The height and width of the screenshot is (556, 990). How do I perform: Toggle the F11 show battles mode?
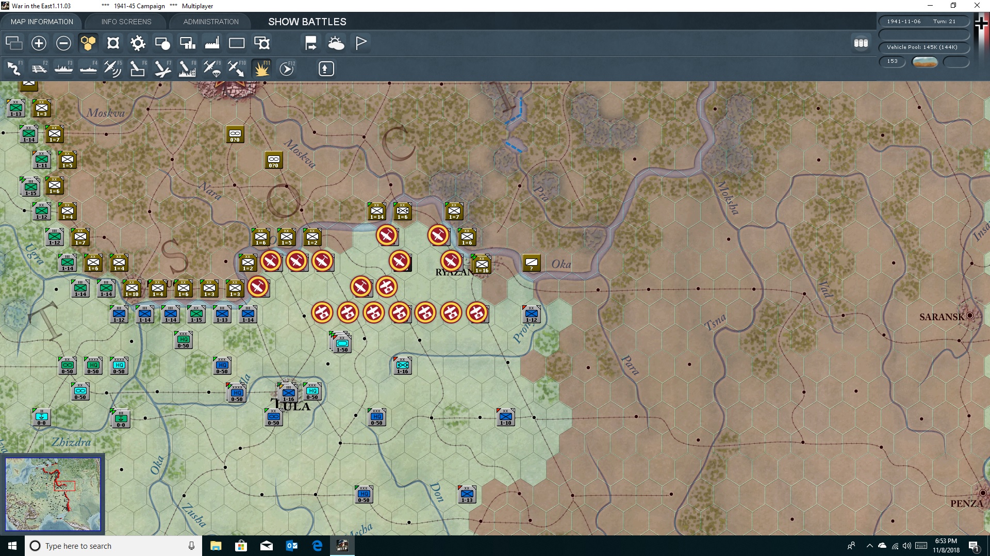pyautogui.click(x=262, y=68)
